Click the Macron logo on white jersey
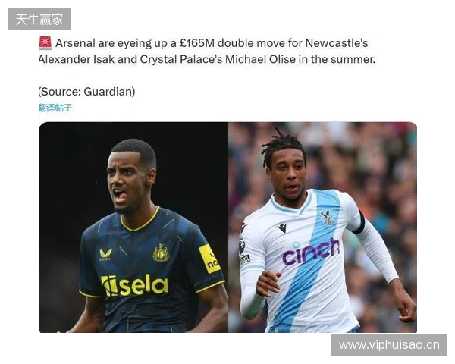This screenshot has height=364, width=455. [281, 228]
